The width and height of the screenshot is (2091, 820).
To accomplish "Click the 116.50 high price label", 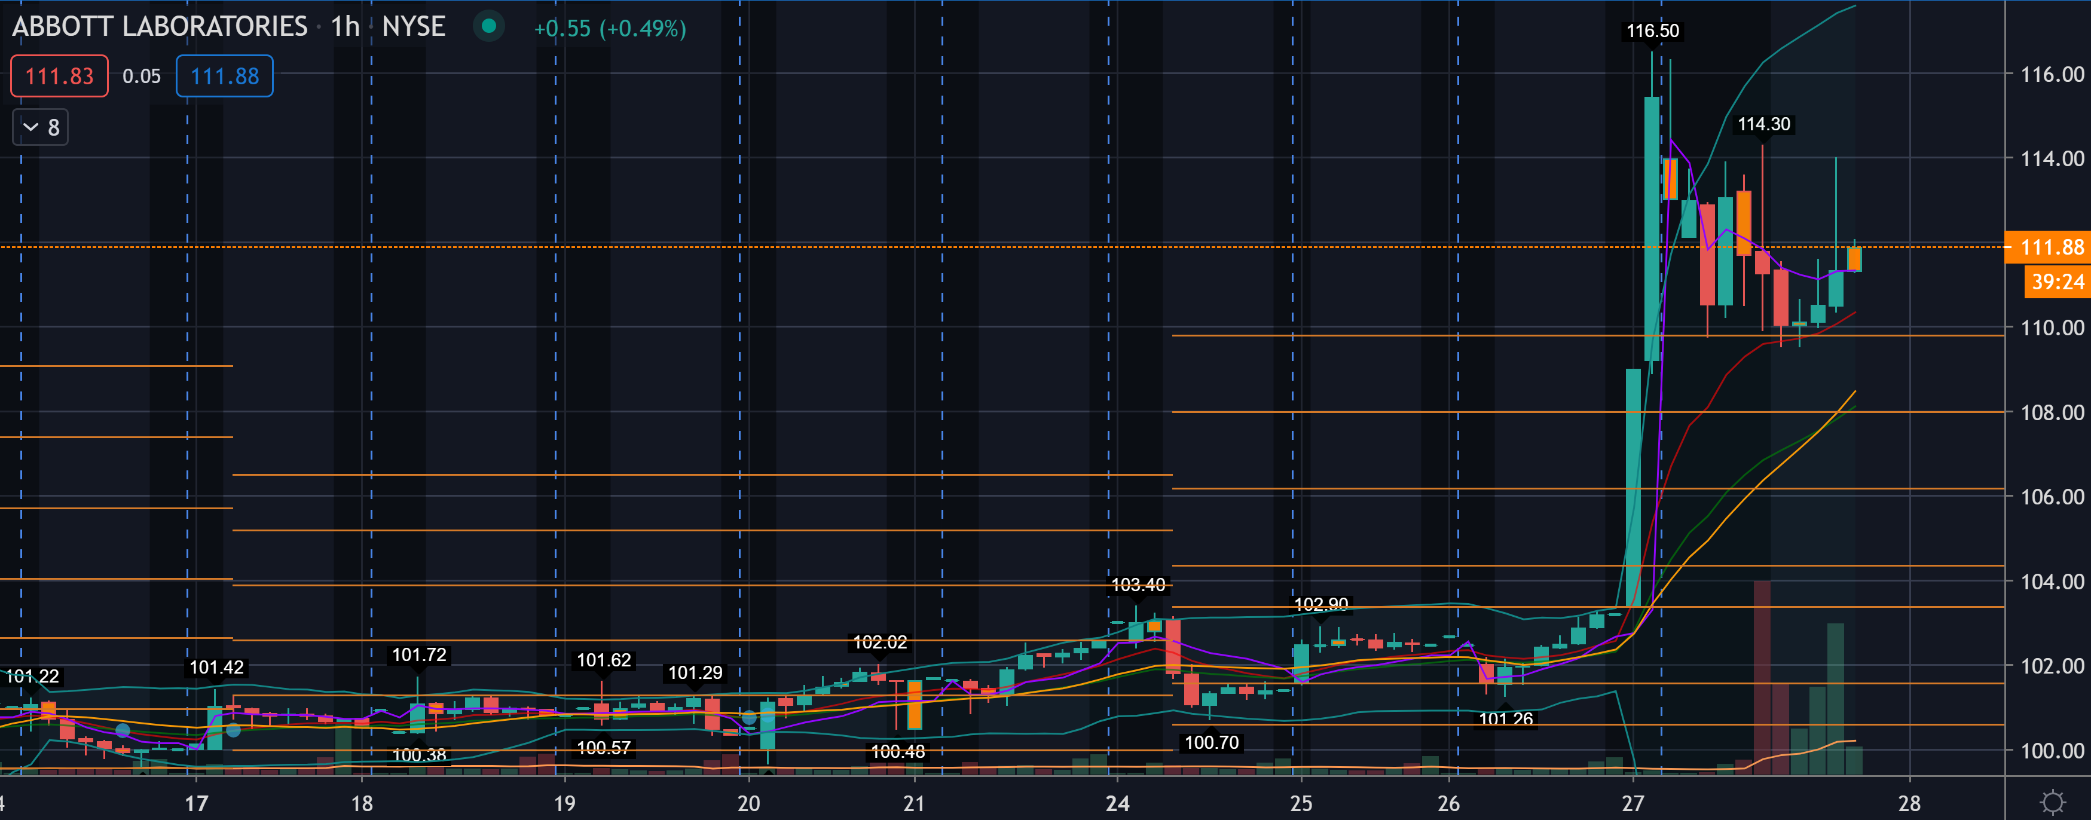I will pyautogui.click(x=1653, y=31).
